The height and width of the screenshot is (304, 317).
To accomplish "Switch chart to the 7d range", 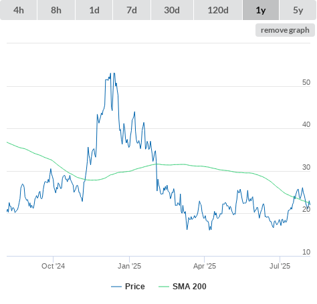I will point(132,10).
